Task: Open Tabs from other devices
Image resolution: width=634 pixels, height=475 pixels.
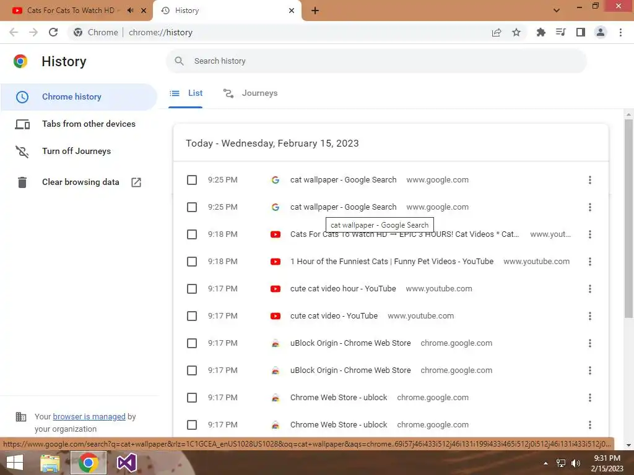Action: pyautogui.click(x=78, y=124)
